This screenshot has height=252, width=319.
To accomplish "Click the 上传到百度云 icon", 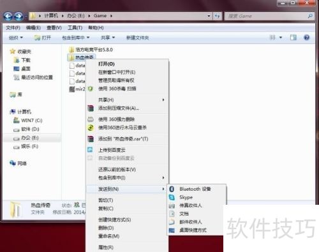I will coord(90,150).
